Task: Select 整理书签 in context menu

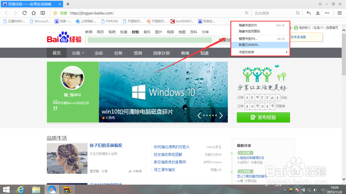Action: point(260,39)
